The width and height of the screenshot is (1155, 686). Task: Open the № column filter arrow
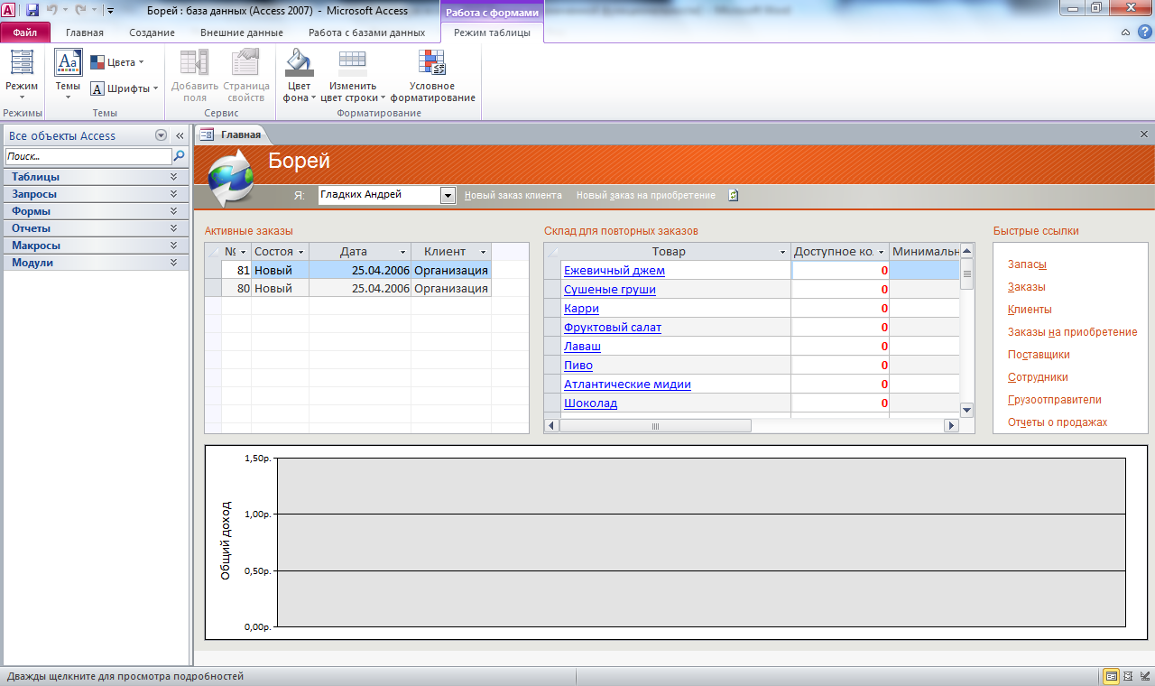(244, 252)
